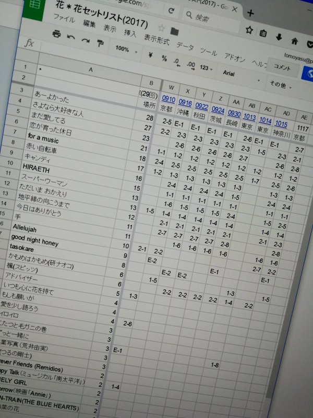Image resolution: width=313 pixels, height=418 pixels.
Task: Open the Arial font dropdown
Action: 241,75
